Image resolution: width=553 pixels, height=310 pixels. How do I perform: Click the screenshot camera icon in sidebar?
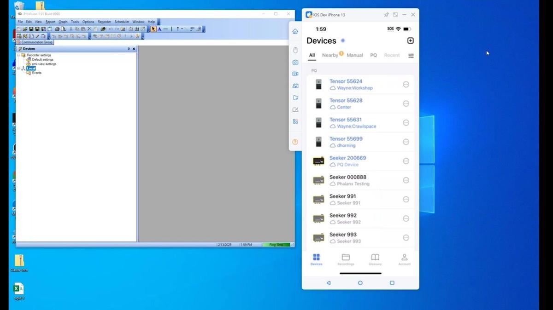295,62
